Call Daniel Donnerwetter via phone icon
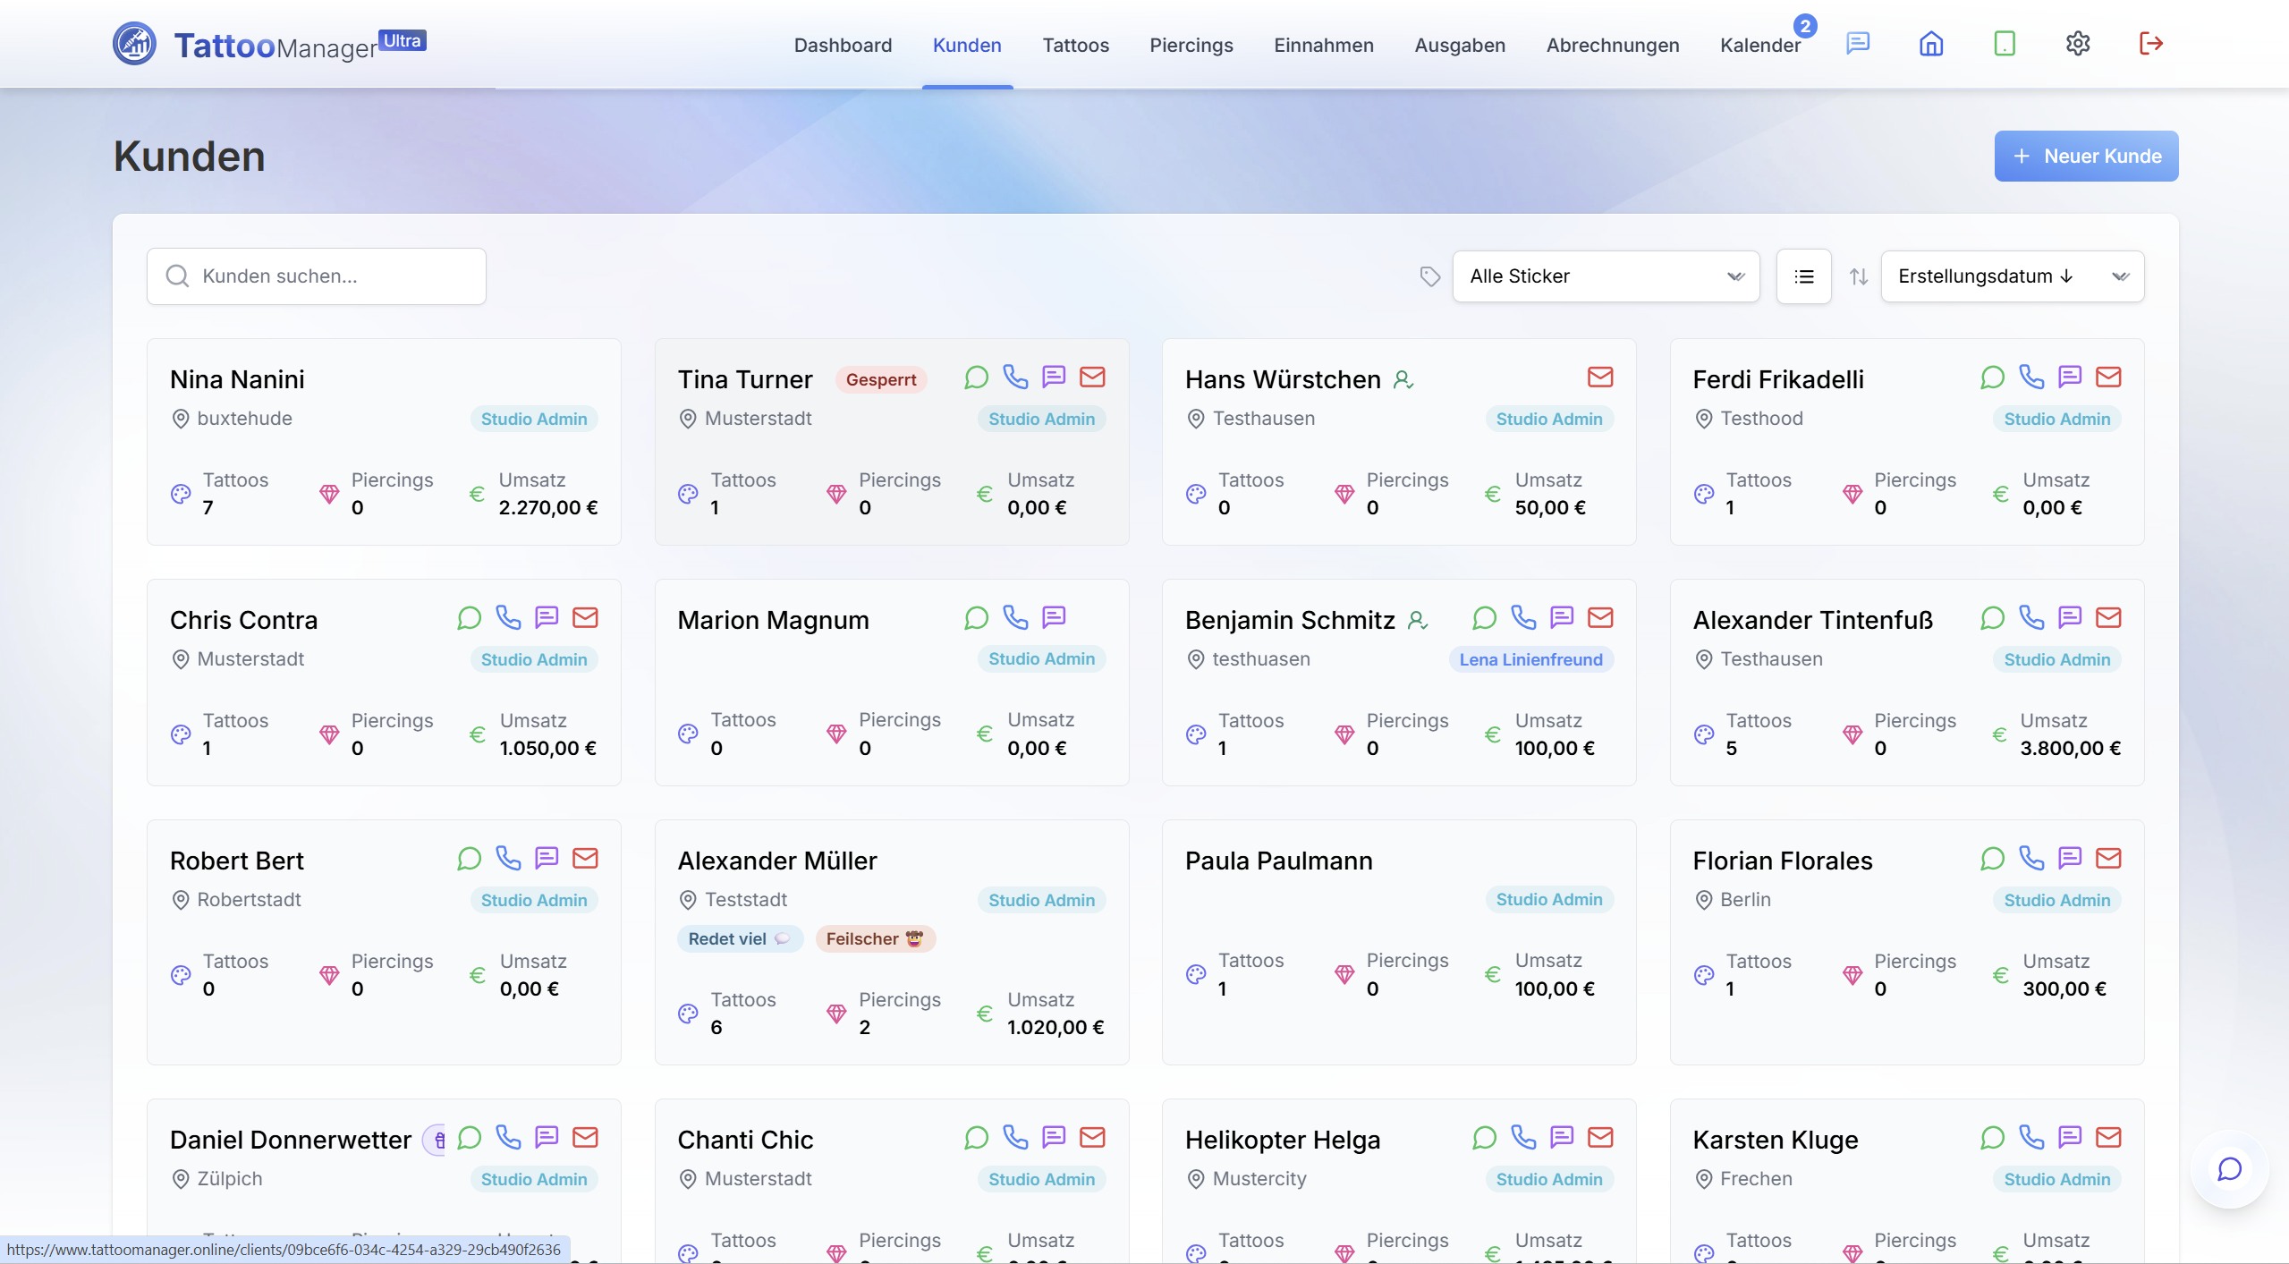This screenshot has width=2289, height=1264. tap(508, 1137)
